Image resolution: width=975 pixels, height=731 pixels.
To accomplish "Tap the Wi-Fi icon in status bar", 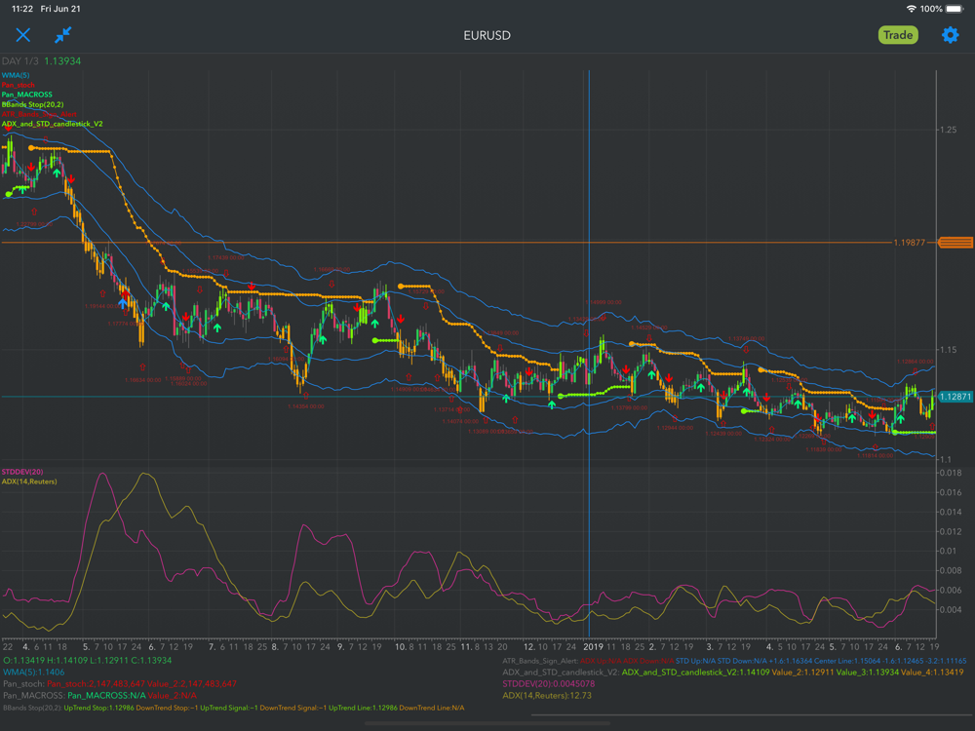I will pos(911,9).
